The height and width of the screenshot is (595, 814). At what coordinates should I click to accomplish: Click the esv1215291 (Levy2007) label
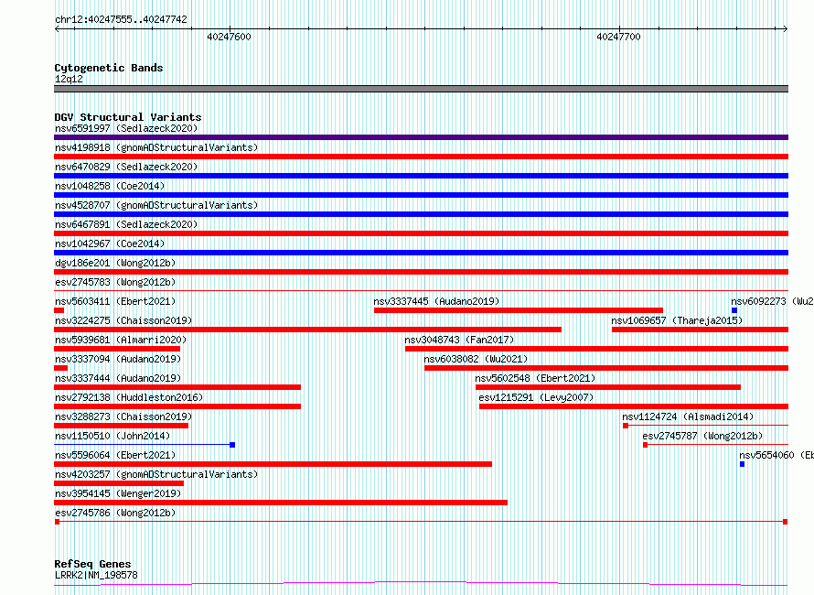click(x=536, y=397)
